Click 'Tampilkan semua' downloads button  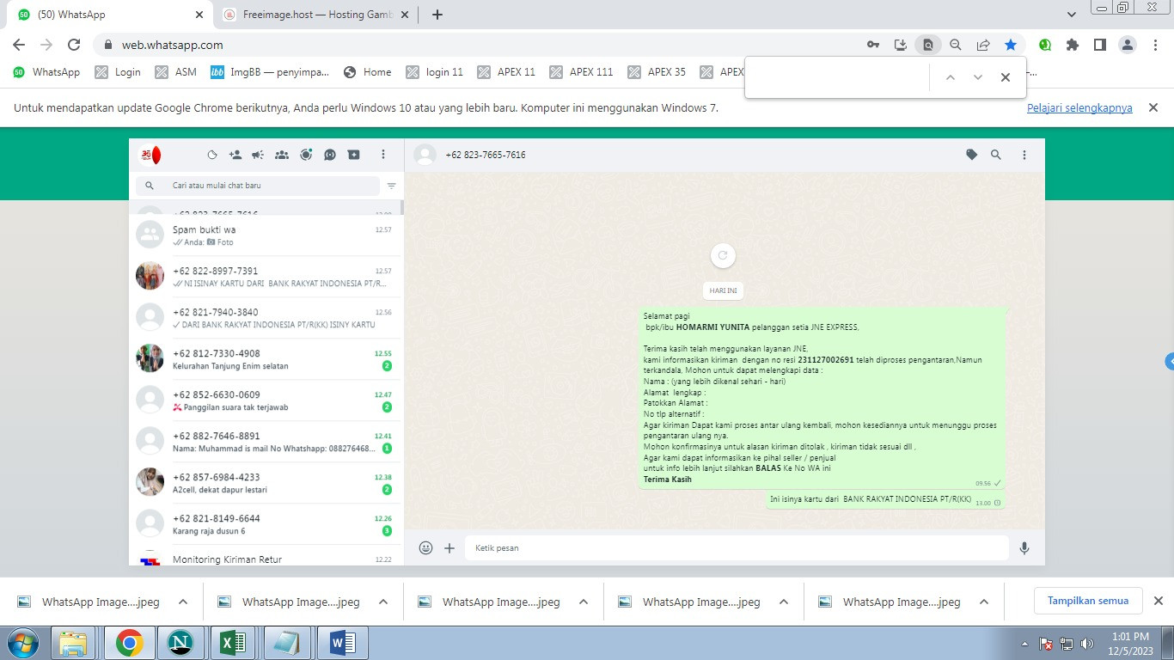[x=1088, y=601]
